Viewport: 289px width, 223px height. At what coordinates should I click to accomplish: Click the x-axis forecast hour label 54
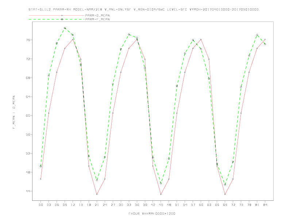pos(185,205)
